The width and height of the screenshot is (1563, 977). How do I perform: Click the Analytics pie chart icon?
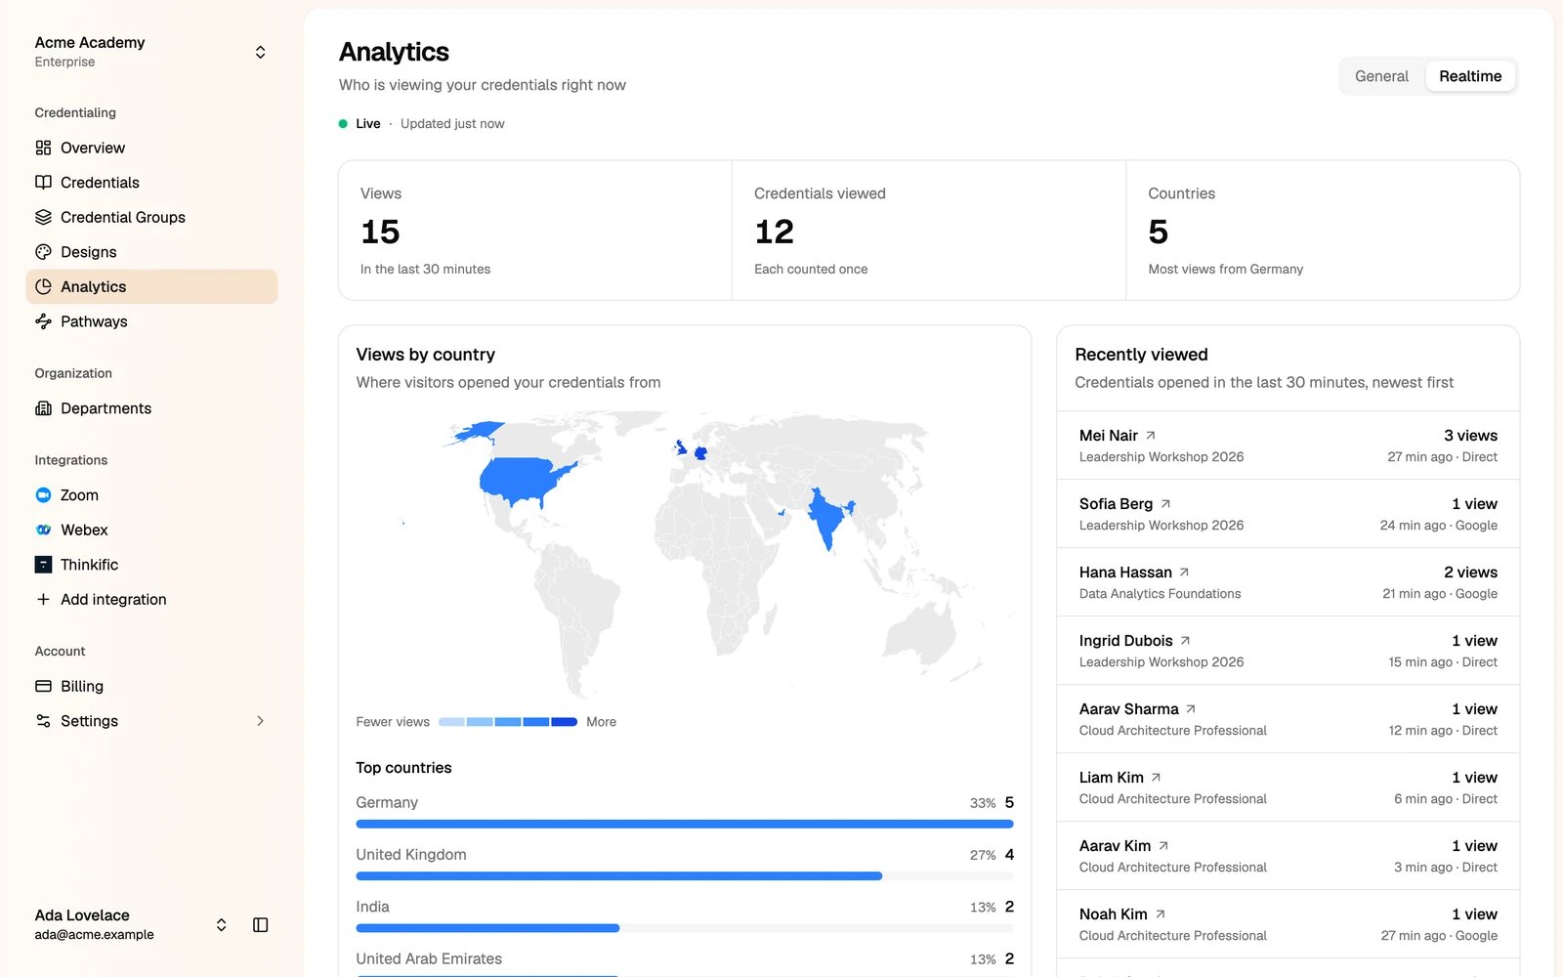click(x=43, y=286)
